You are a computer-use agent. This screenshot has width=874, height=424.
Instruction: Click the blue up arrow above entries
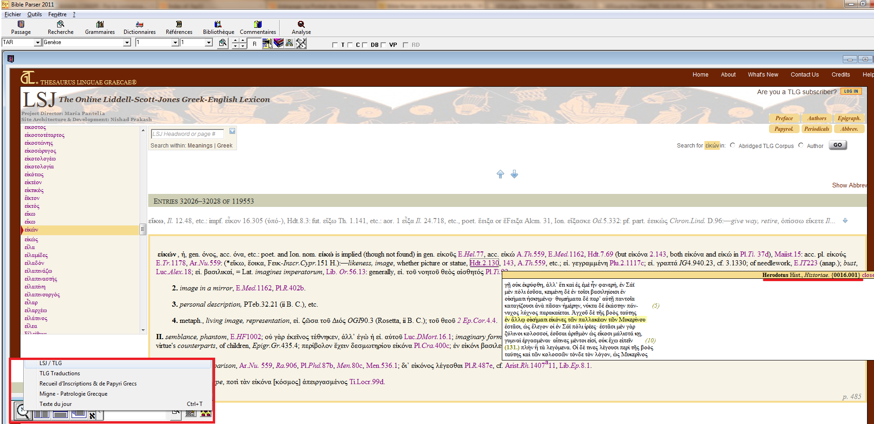500,174
